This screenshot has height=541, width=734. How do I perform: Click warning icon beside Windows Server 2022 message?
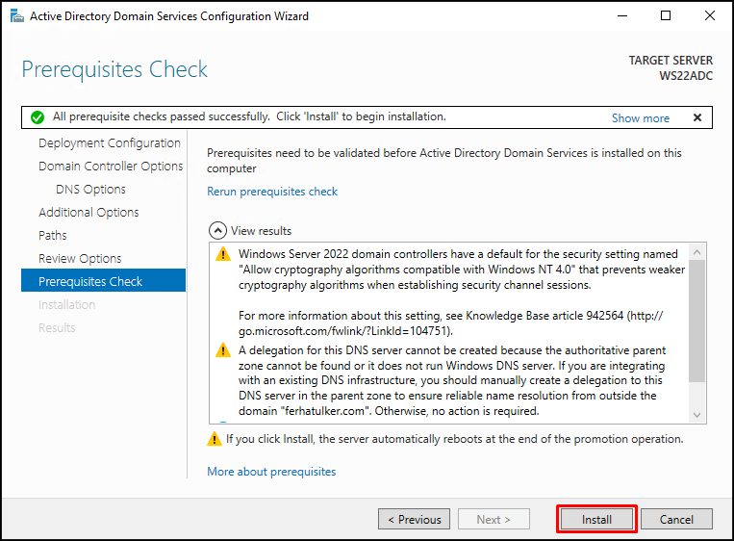click(223, 254)
